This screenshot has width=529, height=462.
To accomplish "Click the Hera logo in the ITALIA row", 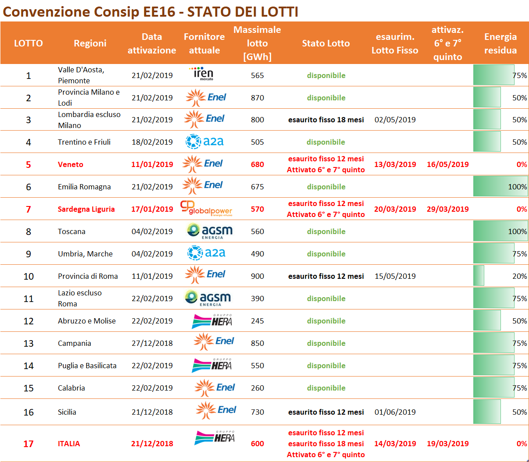I will 214,437.
